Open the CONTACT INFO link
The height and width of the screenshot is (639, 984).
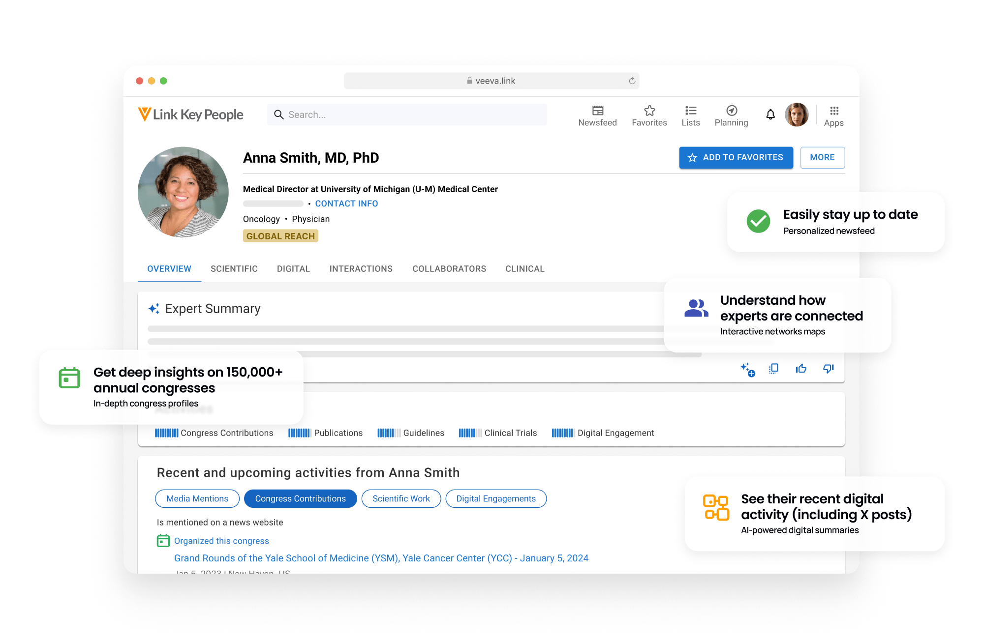click(x=346, y=203)
